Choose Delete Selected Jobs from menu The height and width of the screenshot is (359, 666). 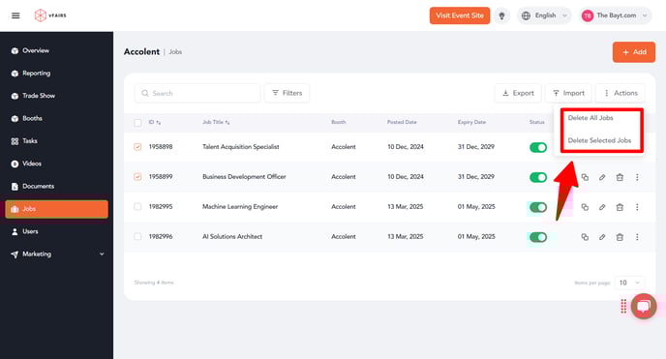coord(599,140)
